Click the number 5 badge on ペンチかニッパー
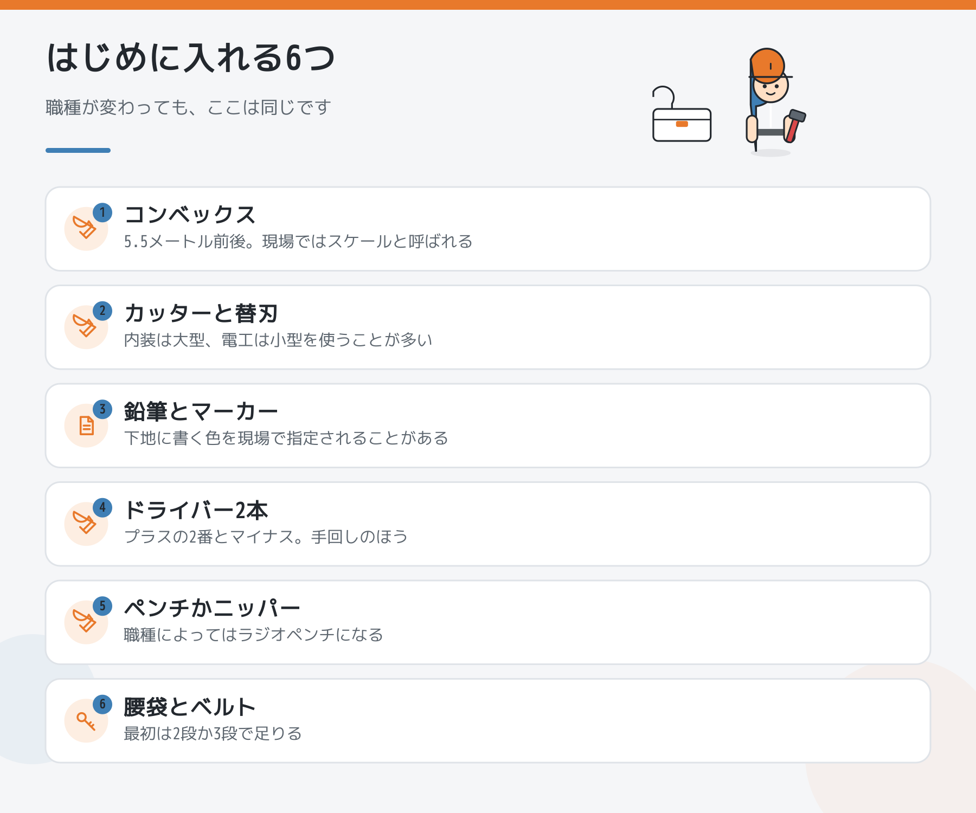 [x=102, y=605]
